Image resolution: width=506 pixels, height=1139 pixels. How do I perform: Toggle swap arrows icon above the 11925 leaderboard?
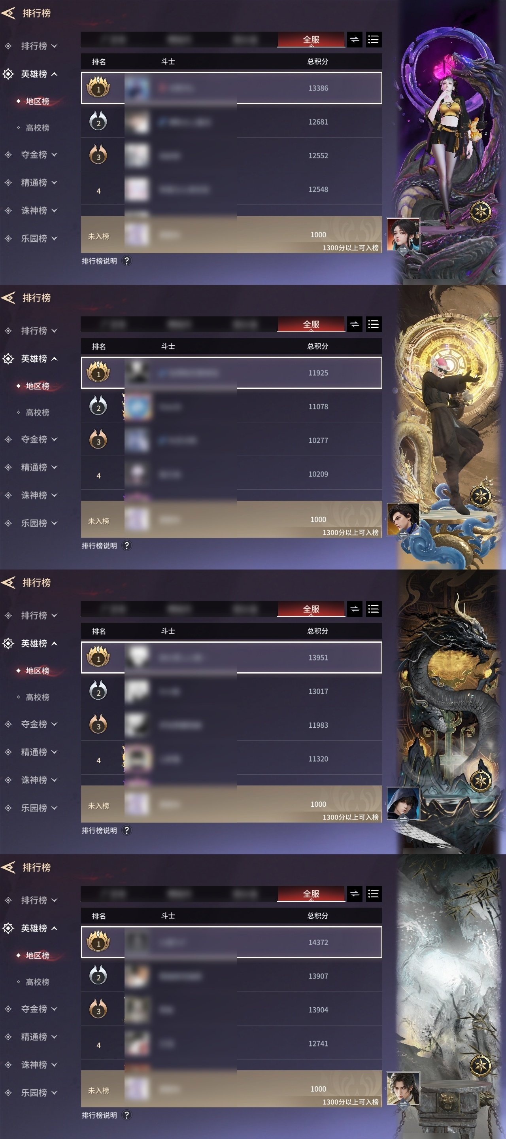tap(355, 325)
